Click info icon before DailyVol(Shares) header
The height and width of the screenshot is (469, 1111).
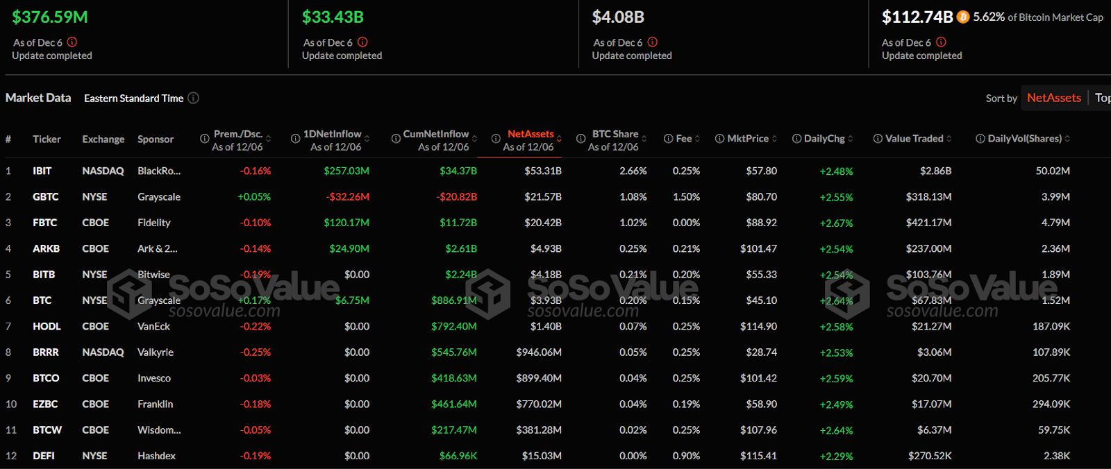point(980,139)
